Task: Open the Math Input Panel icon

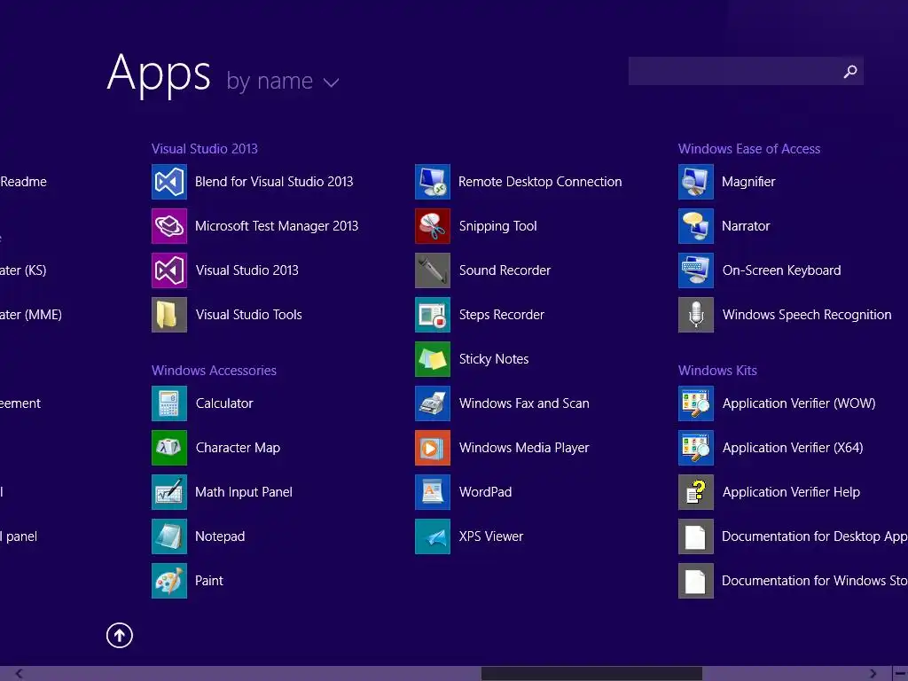Action: (169, 492)
